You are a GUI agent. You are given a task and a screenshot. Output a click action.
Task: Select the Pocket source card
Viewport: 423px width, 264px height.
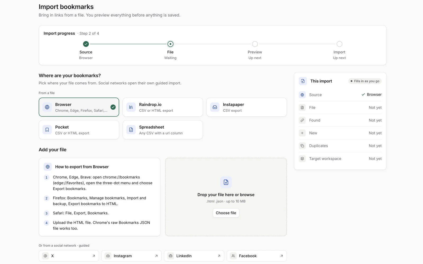tap(79, 130)
